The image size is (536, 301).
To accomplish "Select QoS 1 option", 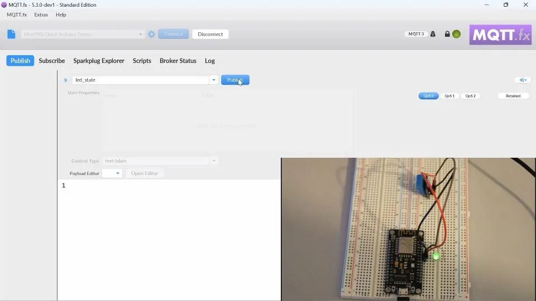I will tap(449, 96).
